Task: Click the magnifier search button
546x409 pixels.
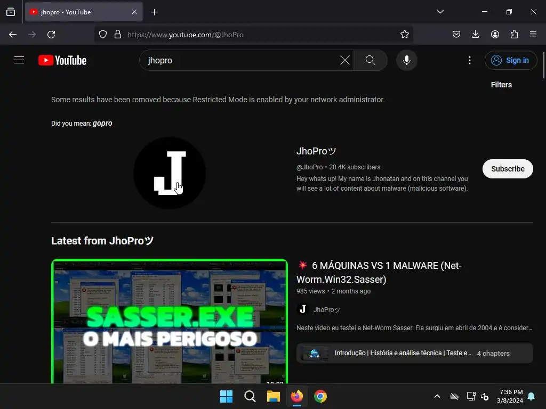Action: click(370, 60)
